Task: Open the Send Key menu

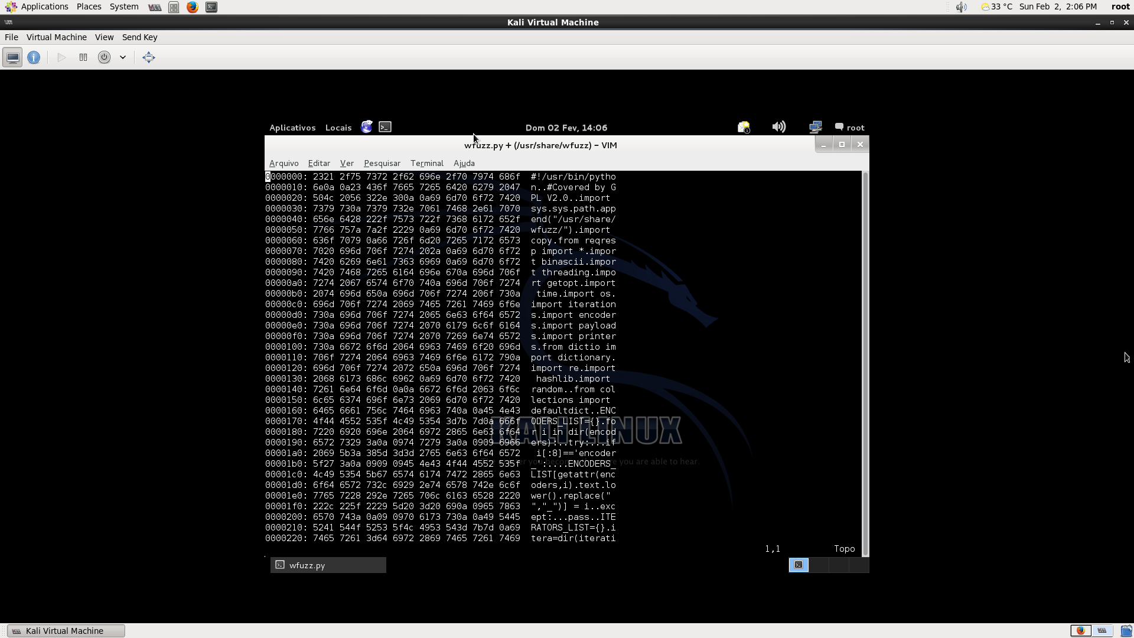Action: (139, 37)
